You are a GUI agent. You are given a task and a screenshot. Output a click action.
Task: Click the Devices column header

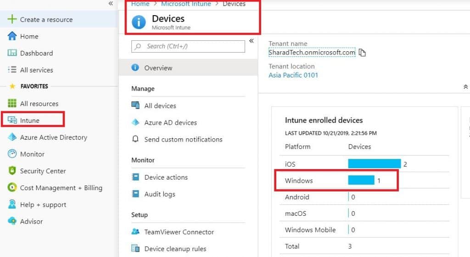pos(359,147)
